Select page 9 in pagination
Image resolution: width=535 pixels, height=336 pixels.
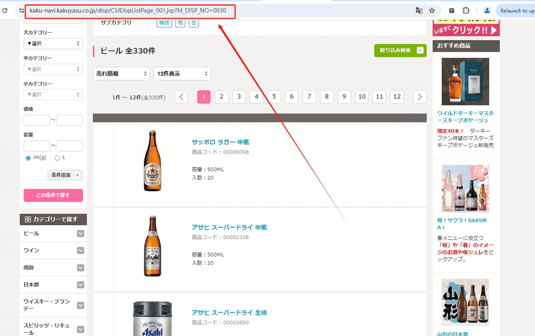[344, 97]
